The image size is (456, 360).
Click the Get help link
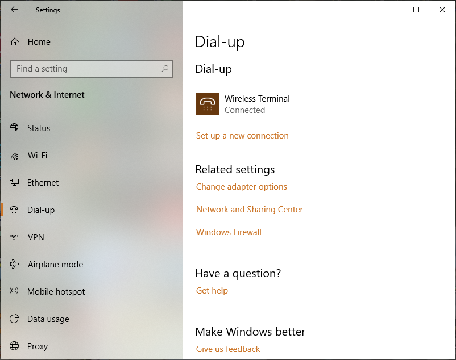click(212, 291)
